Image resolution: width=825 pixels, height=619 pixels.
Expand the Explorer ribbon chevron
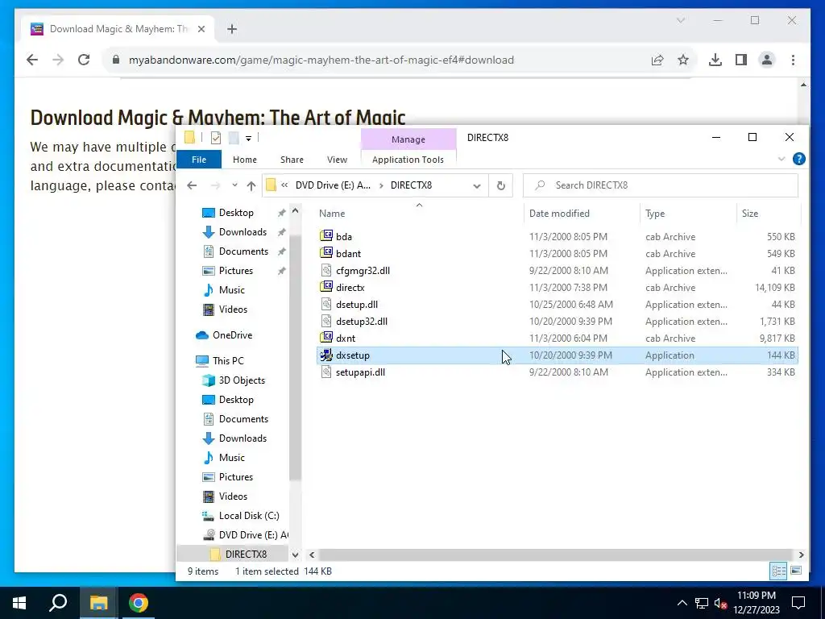(781, 159)
